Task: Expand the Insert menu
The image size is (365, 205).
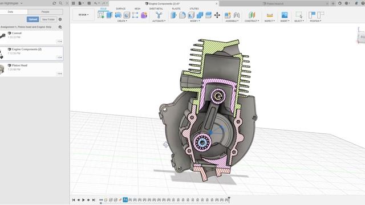Action: (x=285, y=21)
